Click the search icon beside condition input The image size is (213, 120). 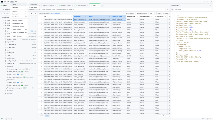[168, 9]
